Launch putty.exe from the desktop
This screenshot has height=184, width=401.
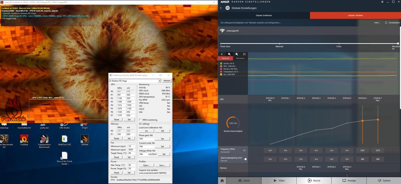point(44,125)
